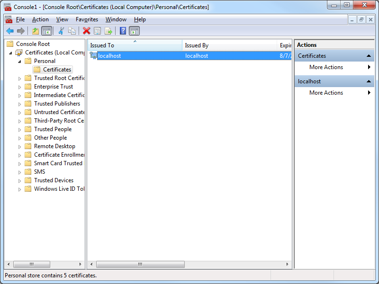Viewport: 379px width, 284px height.
Task: Toggle Show/Hide Console Tree icon
Action: [x=46, y=31]
